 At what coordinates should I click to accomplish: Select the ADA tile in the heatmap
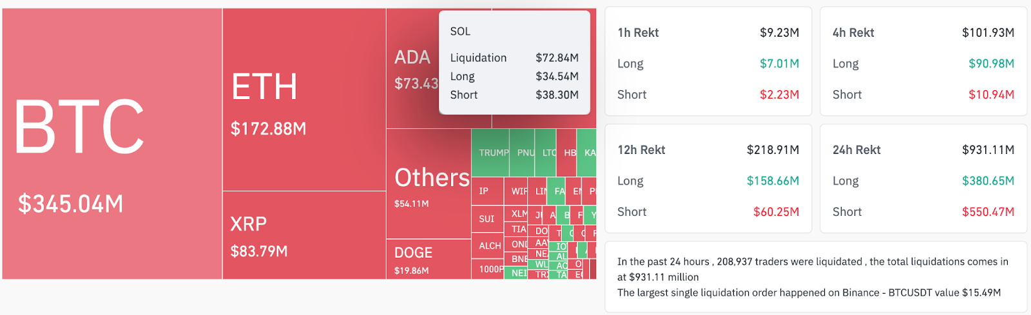pyautogui.click(x=412, y=69)
